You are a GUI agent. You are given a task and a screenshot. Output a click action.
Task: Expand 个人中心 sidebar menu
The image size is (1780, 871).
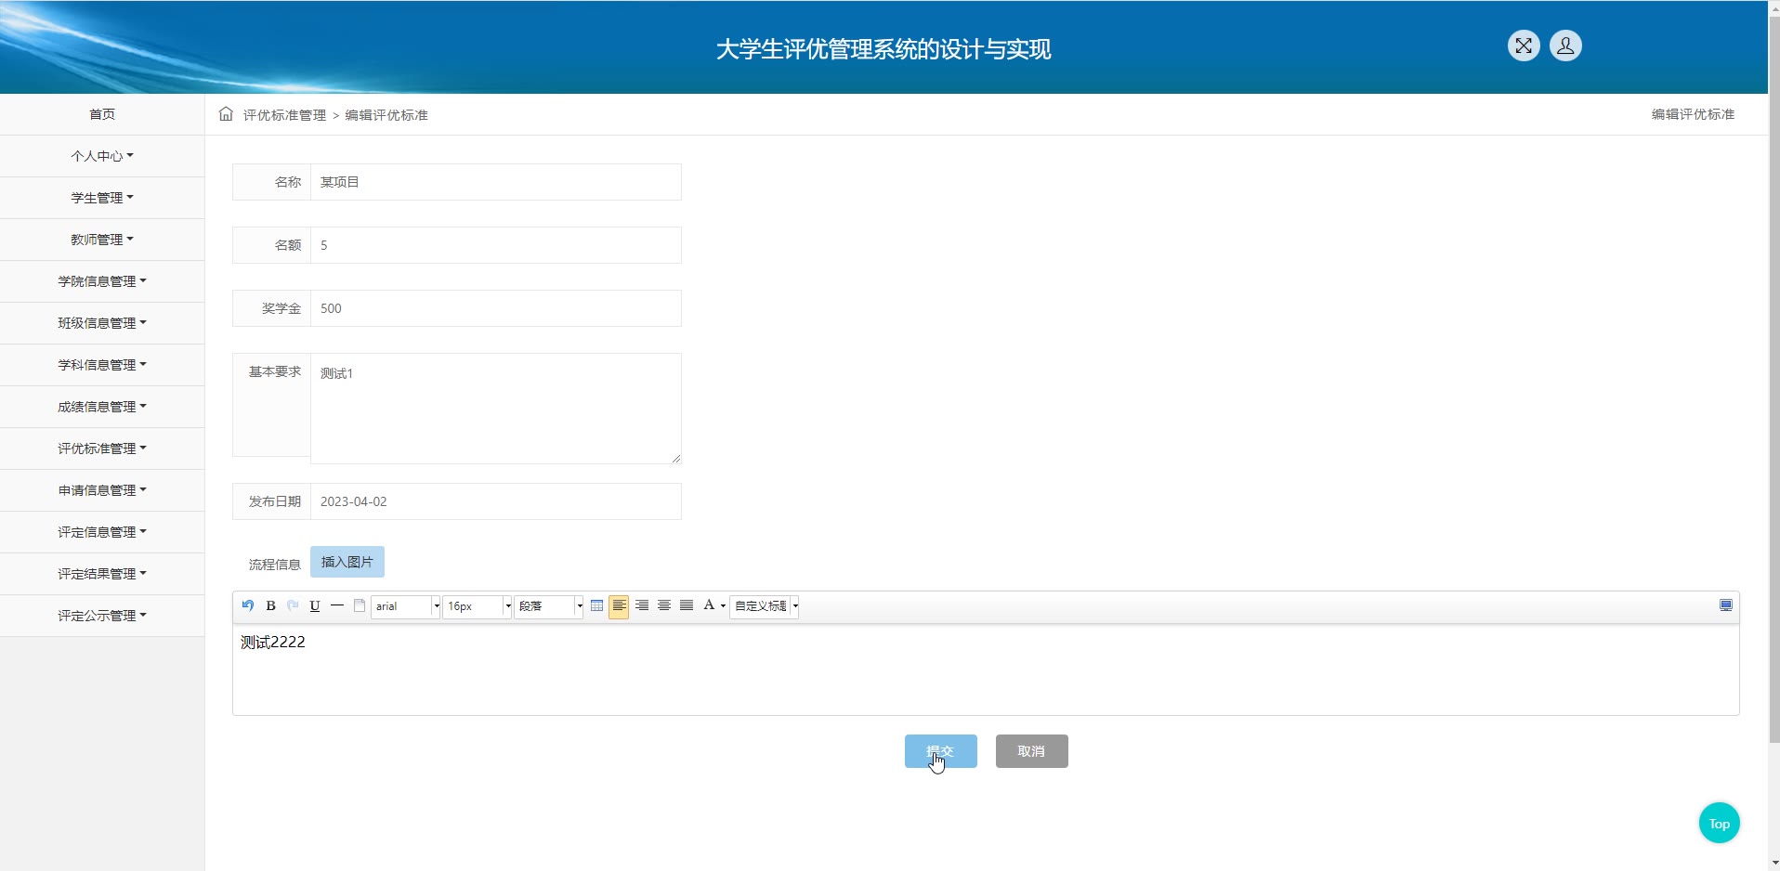[102, 156]
